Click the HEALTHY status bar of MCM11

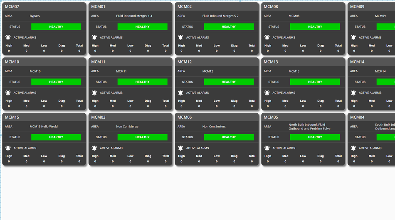point(142,82)
